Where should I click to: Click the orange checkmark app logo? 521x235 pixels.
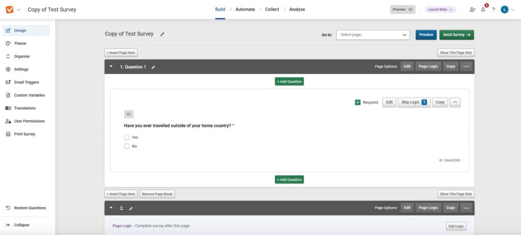10,10
